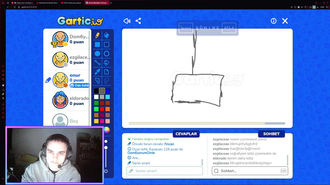Click the ATLA skip button
The image size is (330, 185).
(229, 28)
